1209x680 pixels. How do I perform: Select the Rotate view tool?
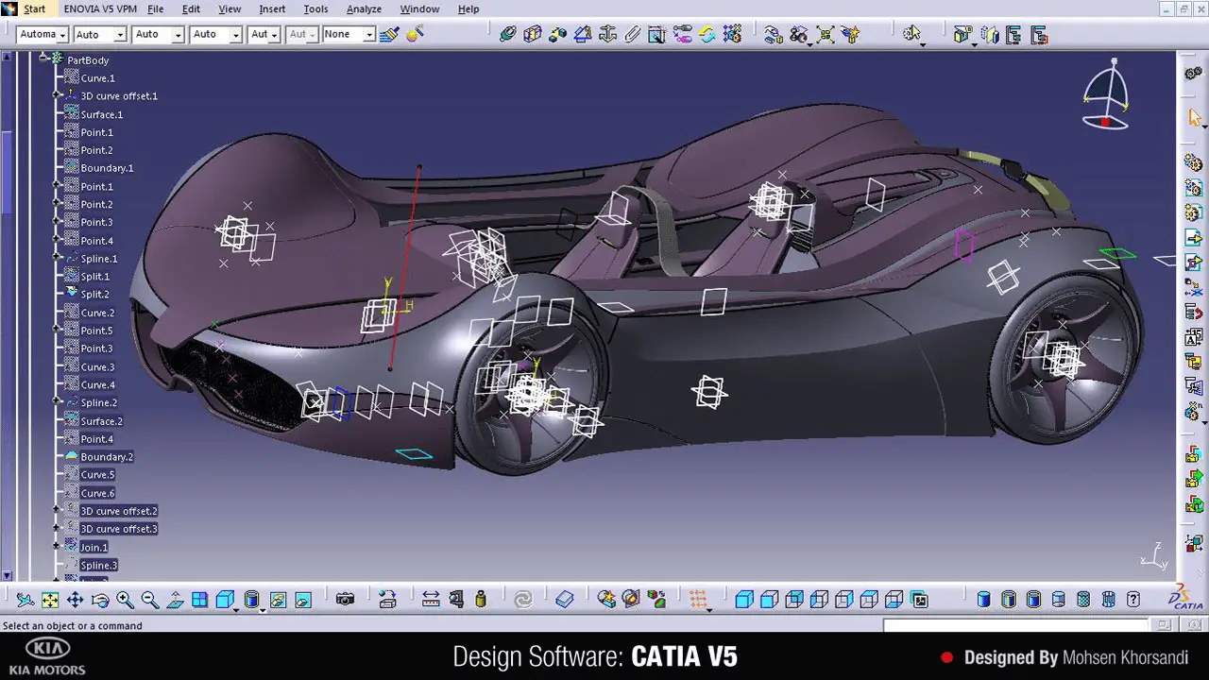point(100,600)
